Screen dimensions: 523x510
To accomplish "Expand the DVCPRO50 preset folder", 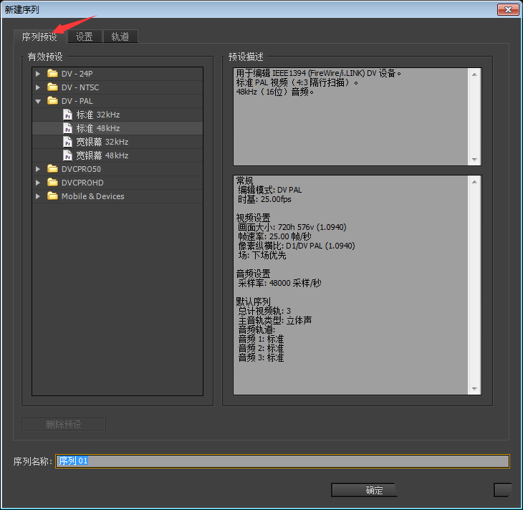I will tap(38, 169).
